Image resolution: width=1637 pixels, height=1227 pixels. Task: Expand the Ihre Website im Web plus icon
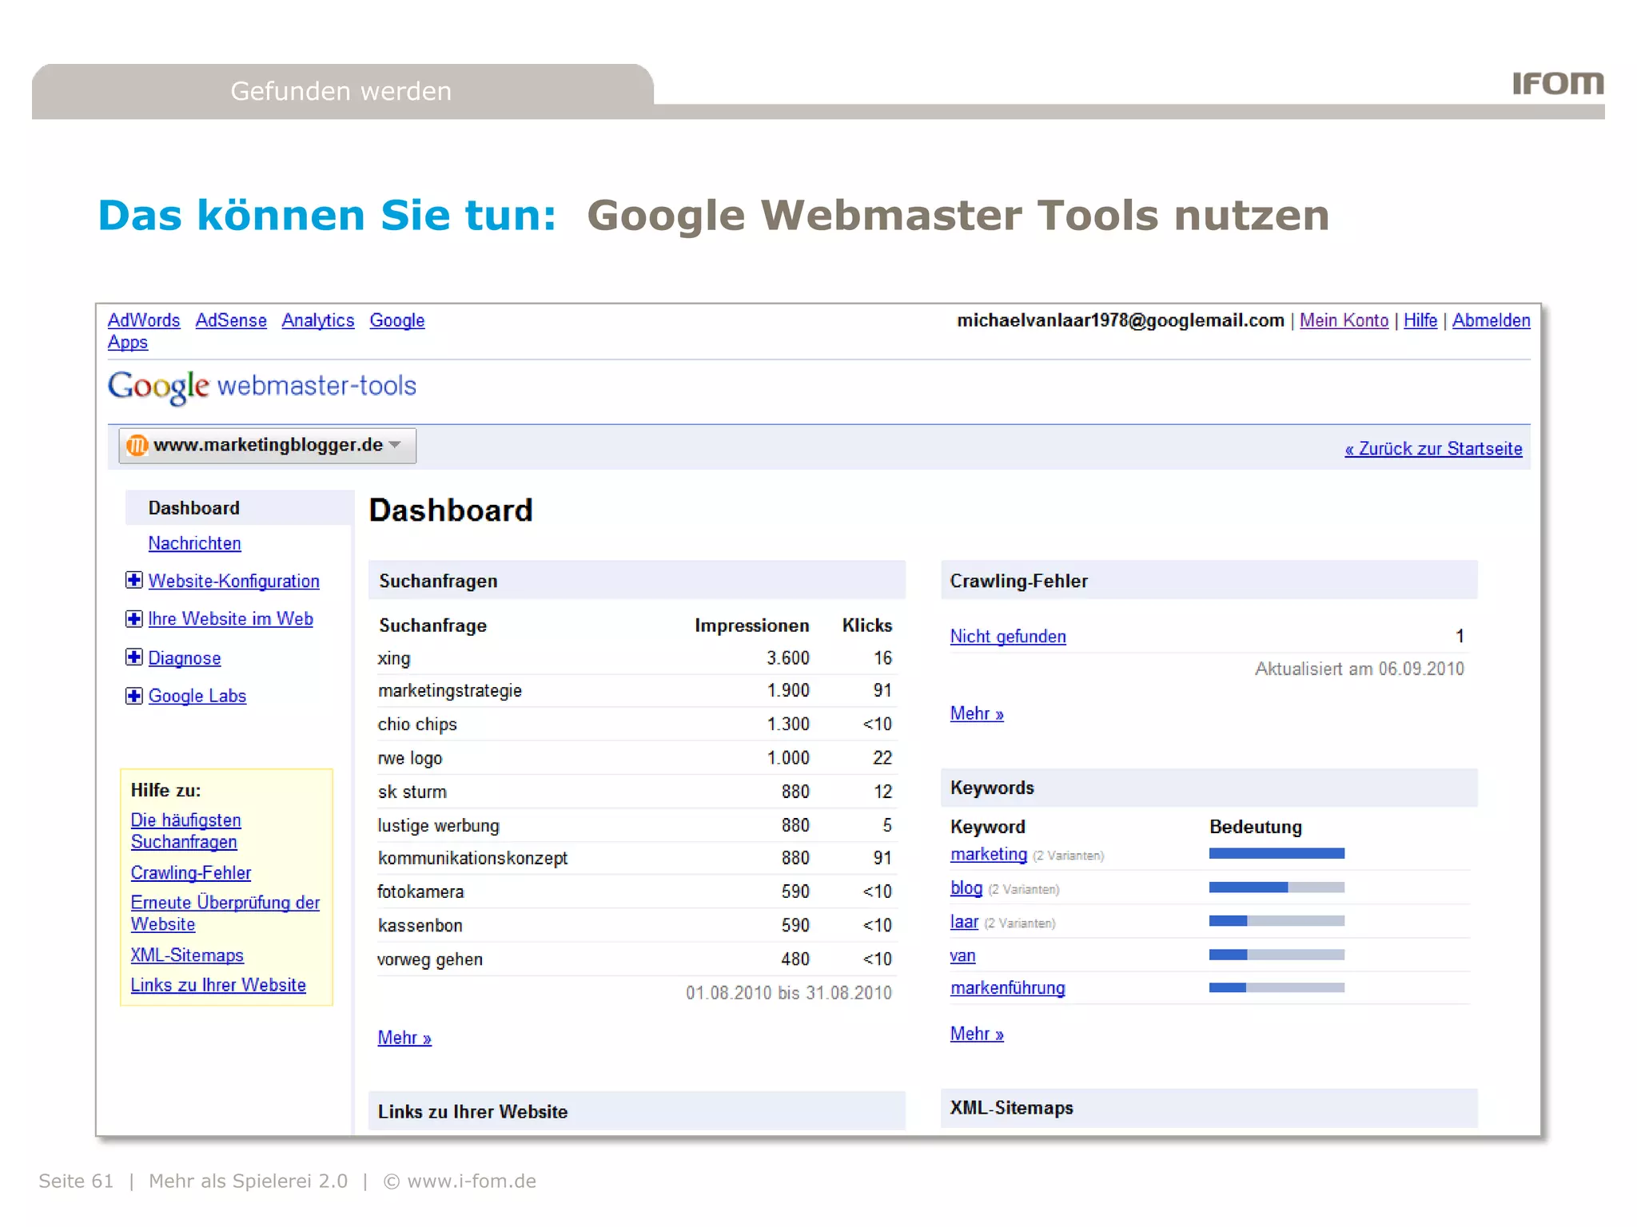coord(134,618)
